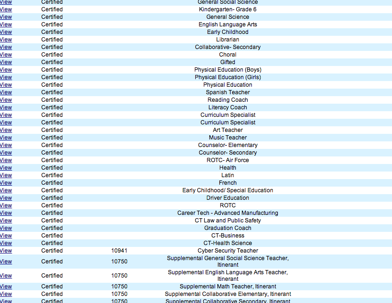Open View link for French row
The width and height of the screenshot is (392, 303).
point(6,183)
